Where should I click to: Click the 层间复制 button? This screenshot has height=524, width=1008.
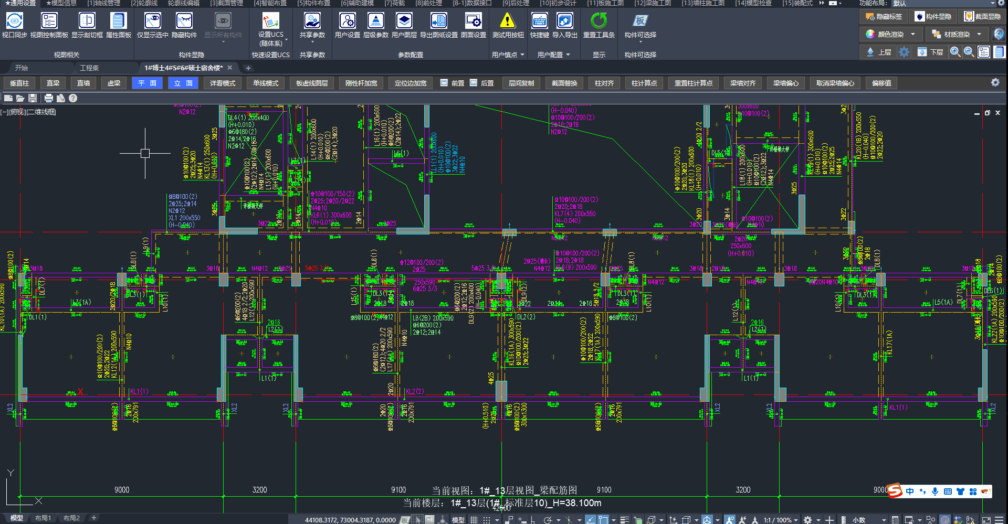point(521,83)
